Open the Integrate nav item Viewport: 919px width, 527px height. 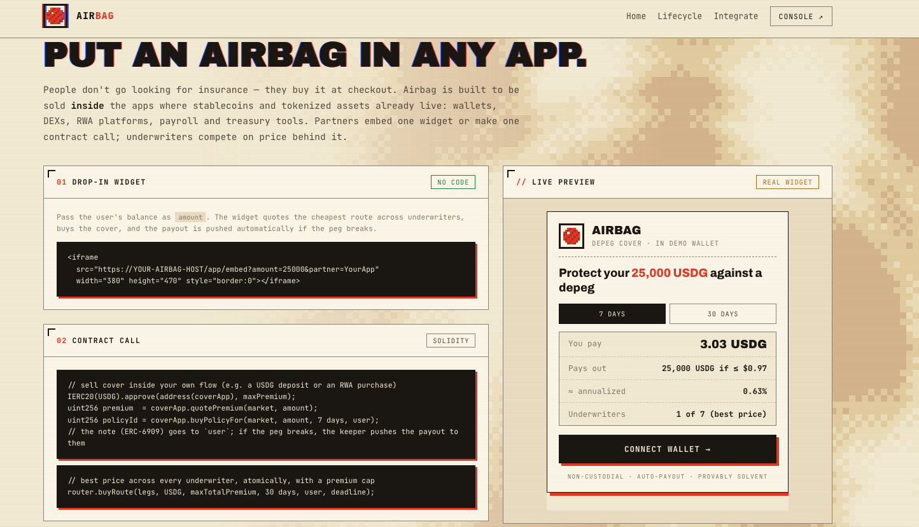[736, 16]
